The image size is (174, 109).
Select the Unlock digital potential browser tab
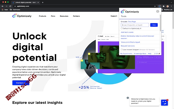26,2
